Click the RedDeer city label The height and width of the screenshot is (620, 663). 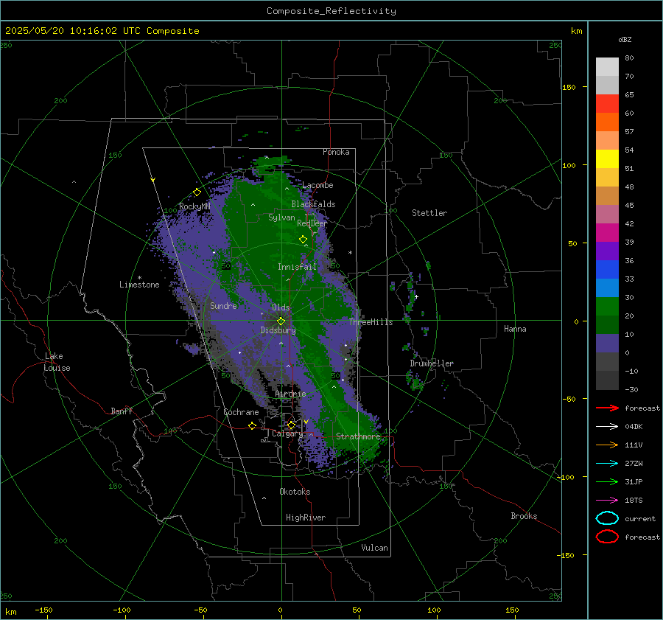coord(312,223)
